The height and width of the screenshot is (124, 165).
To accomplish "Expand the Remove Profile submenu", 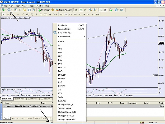I will pos(69,36).
